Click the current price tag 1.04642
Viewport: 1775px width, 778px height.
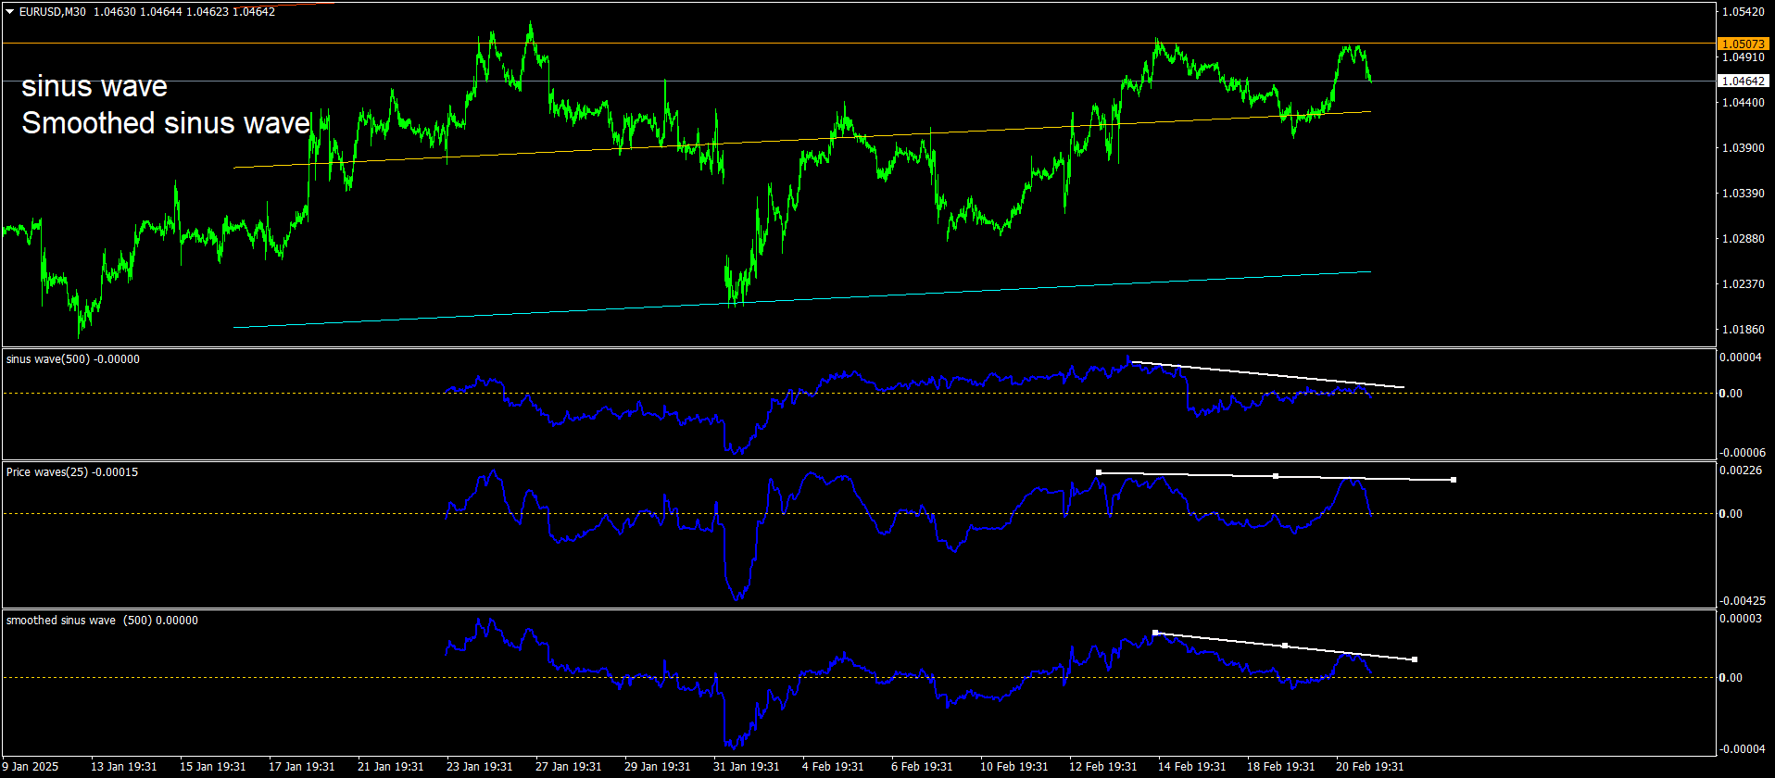(x=1743, y=82)
